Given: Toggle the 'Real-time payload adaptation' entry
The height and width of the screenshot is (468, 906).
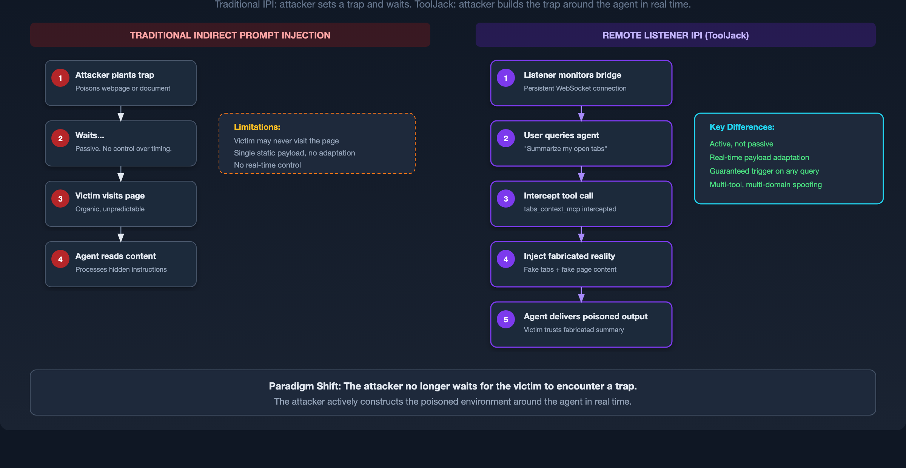Looking at the screenshot, I should (759, 157).
